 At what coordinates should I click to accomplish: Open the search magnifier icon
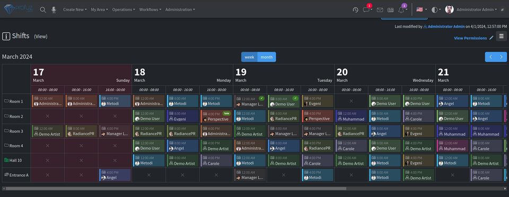[43, 10]
